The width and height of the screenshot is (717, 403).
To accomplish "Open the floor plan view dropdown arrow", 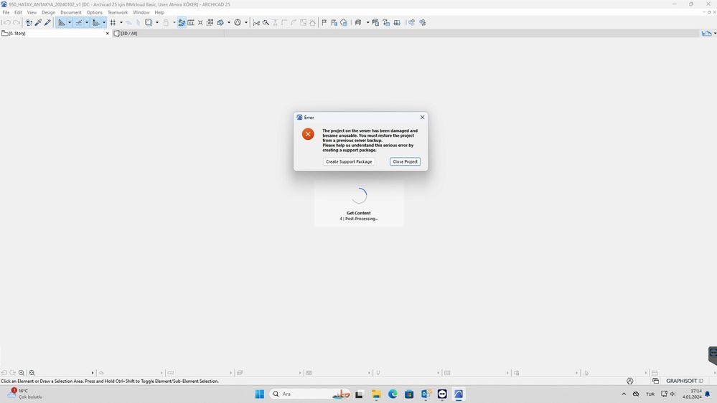I will (367, 22).
